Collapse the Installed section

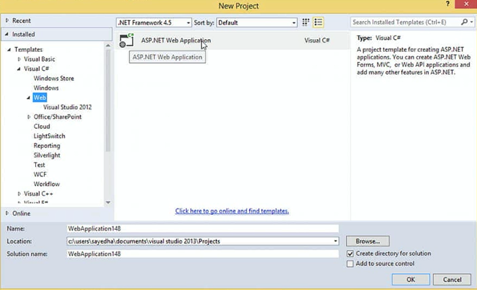[x=6, y=34]
